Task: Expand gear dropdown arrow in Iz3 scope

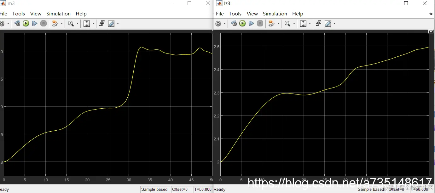Action: click(224, 24)
